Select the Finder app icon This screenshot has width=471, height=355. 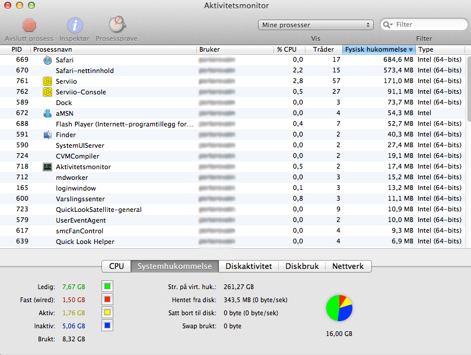click(x=47, y=135)
